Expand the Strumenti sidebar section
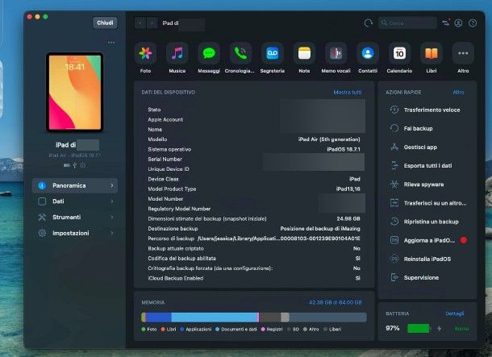The width and height of the screenshot is (492, 357). point(74,217)
